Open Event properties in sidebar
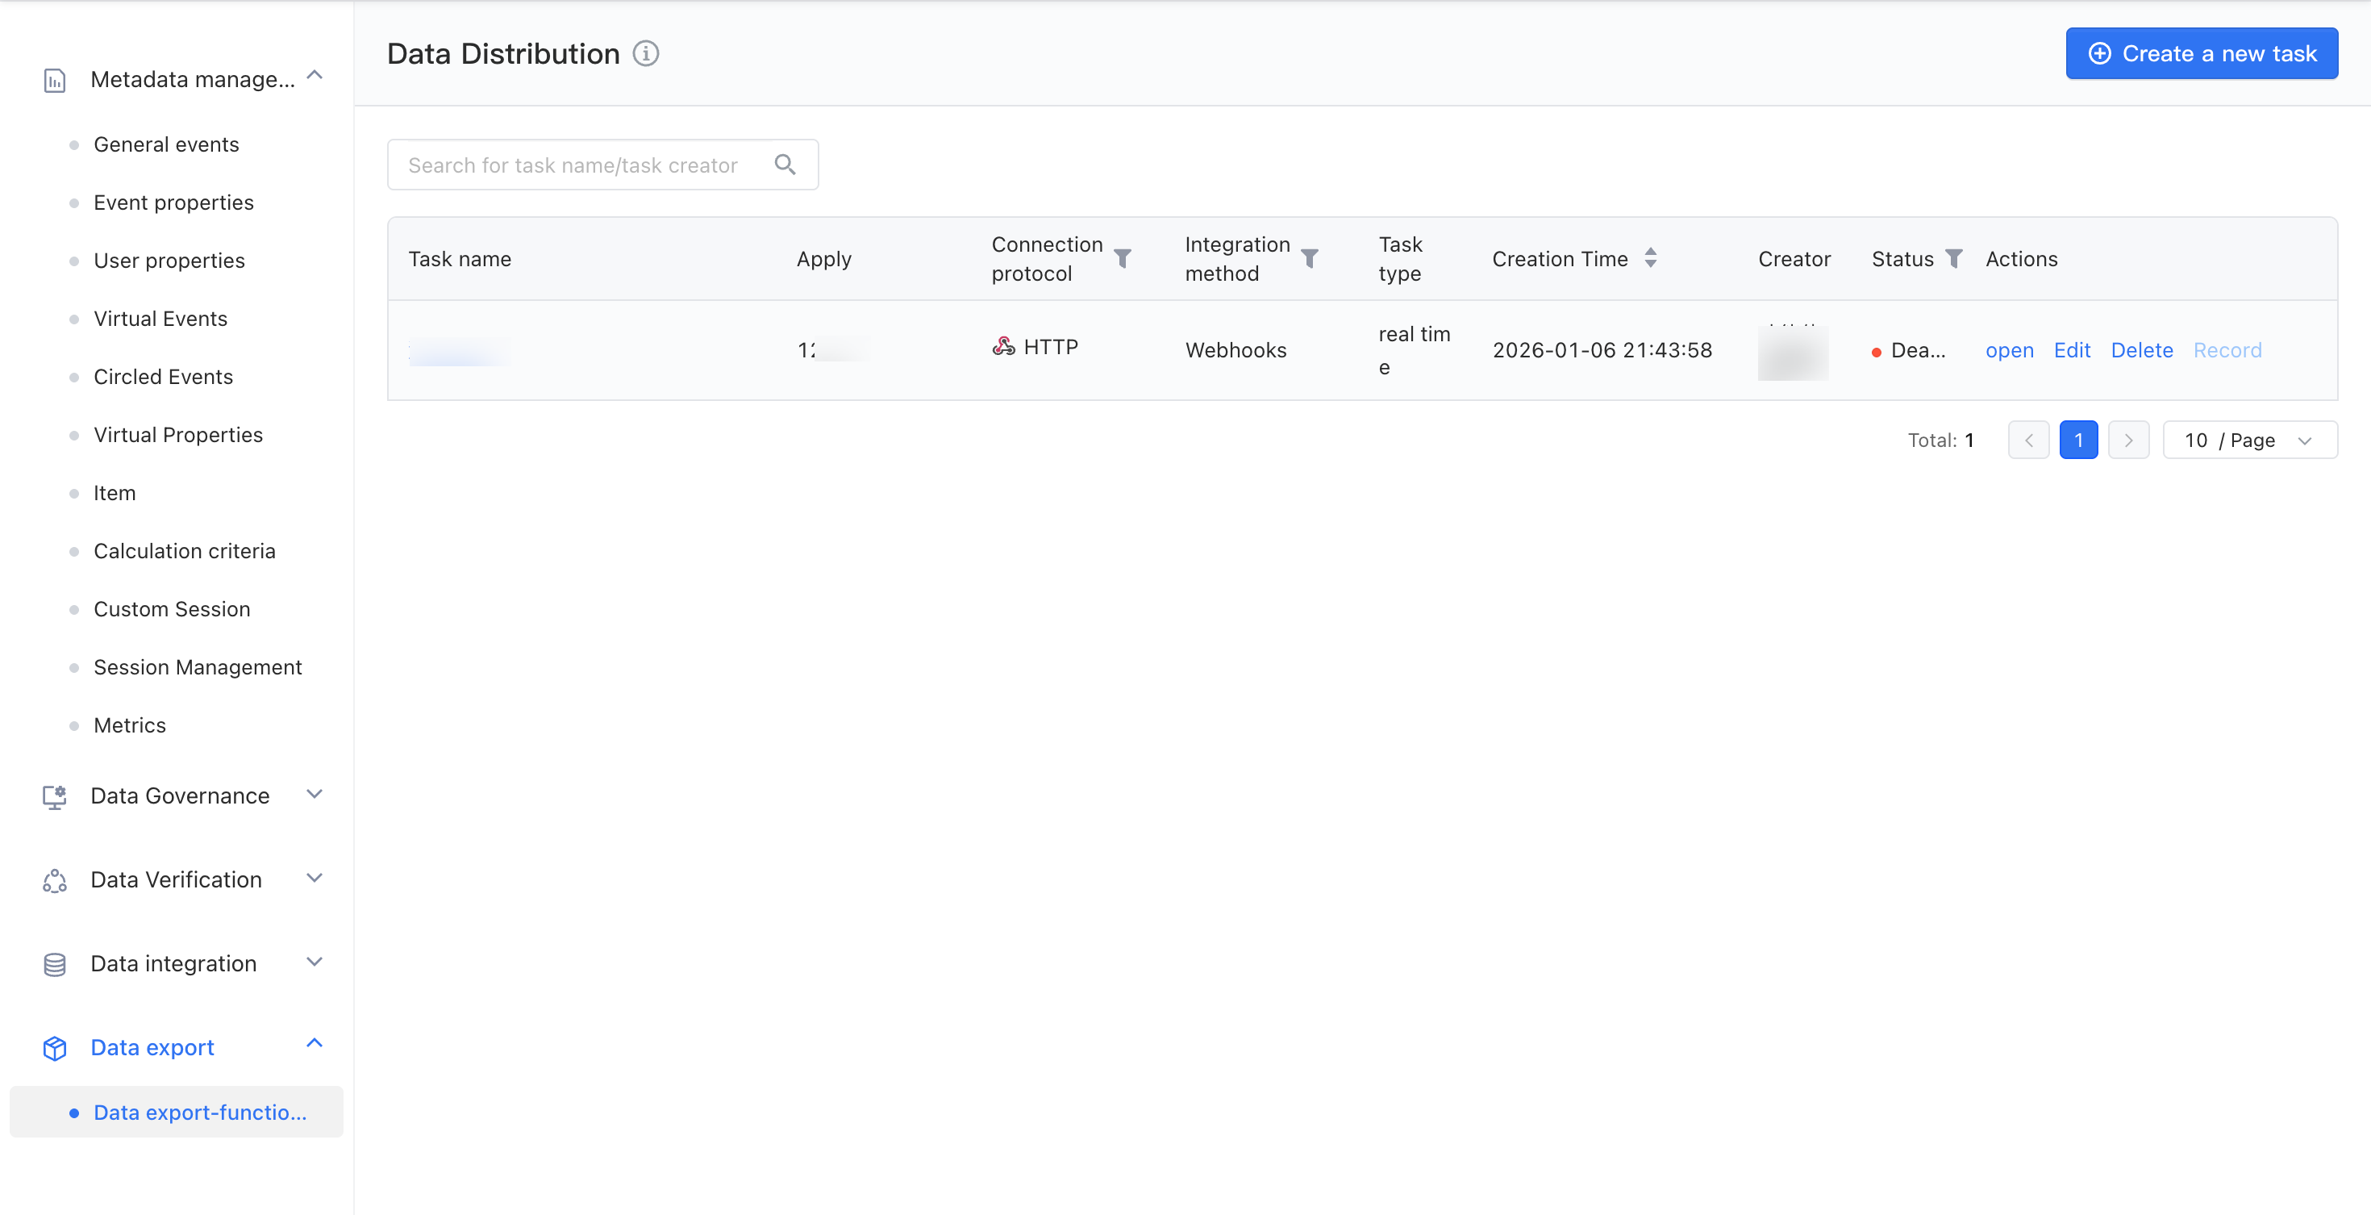The image size is (2371, 1215). tap(173, 202)
